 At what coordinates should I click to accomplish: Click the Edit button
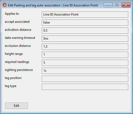16,106
